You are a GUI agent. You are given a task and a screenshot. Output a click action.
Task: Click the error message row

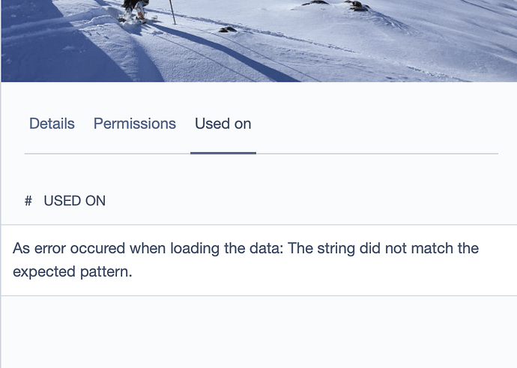(258, 259)
